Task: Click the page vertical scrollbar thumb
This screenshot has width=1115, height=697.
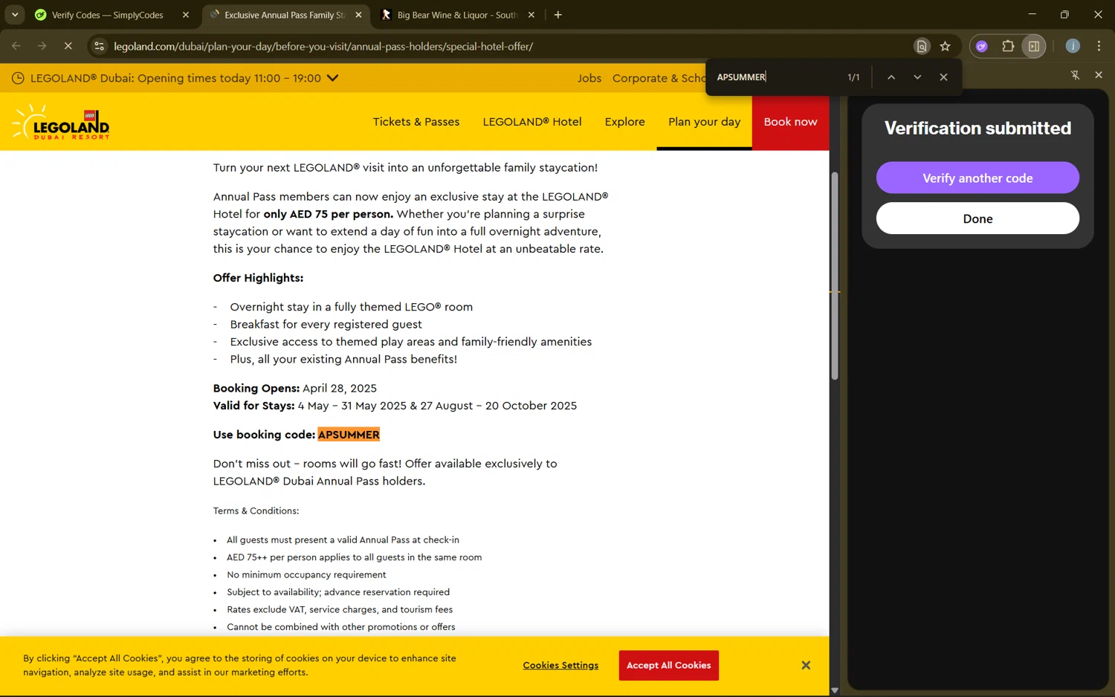Action: coord(835,275)
